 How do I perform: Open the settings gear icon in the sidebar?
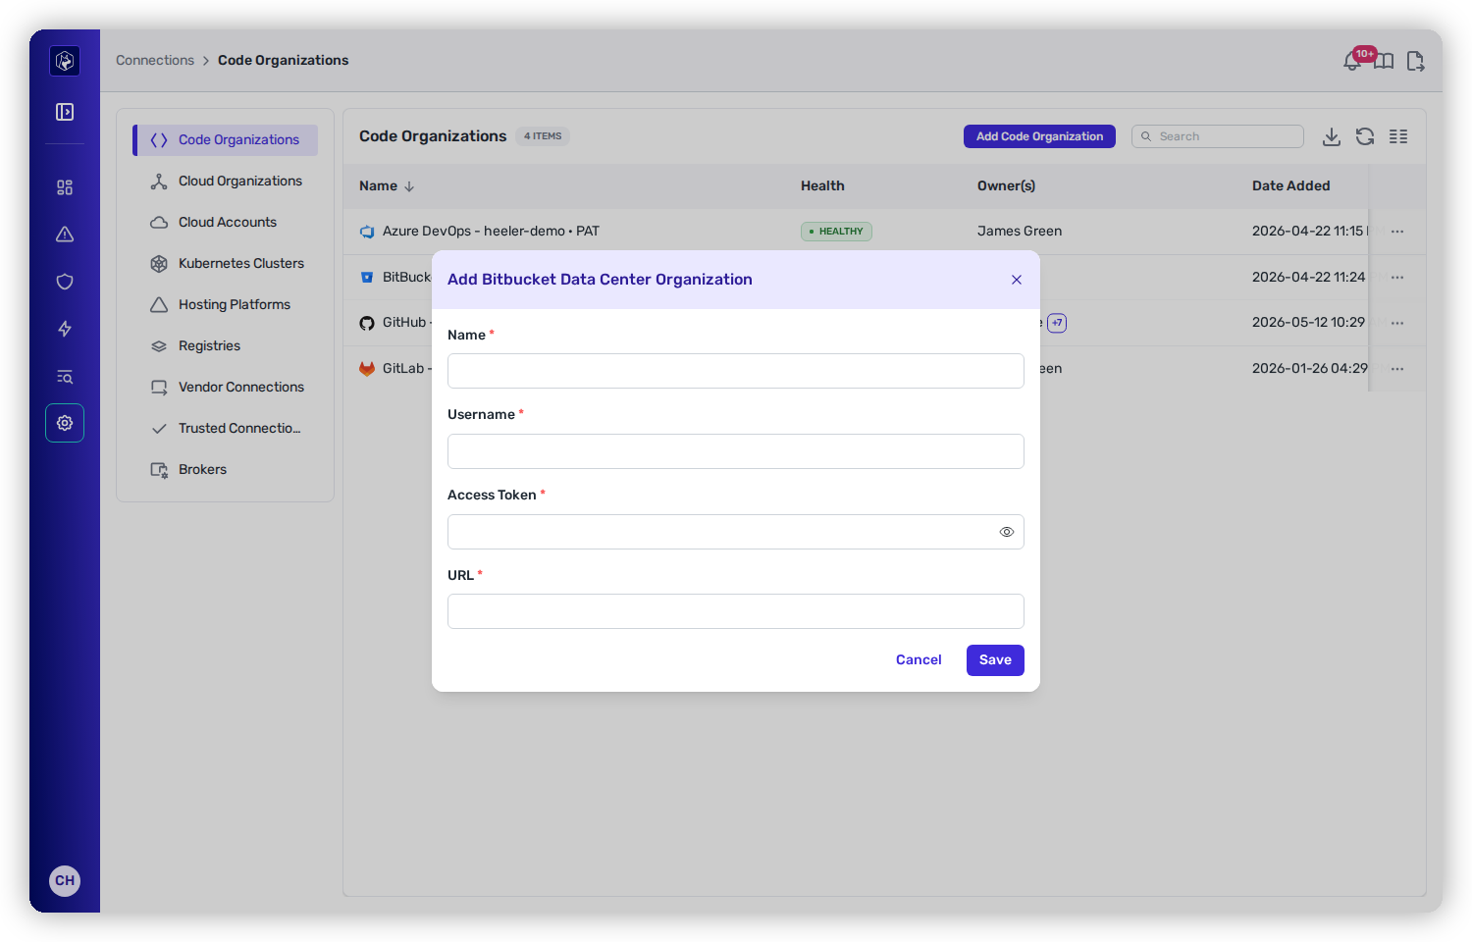point(65,423)
